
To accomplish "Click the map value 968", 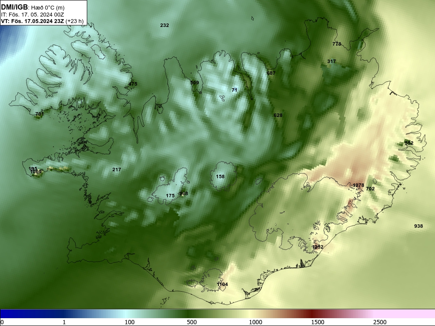I will [184, 193].
